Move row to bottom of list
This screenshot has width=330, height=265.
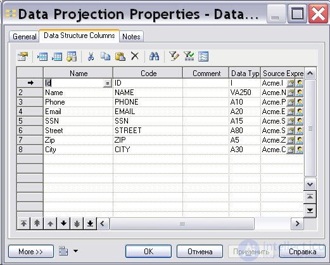(x=90, y=223)
